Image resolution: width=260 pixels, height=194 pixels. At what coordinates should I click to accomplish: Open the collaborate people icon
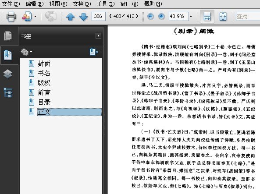27,16
